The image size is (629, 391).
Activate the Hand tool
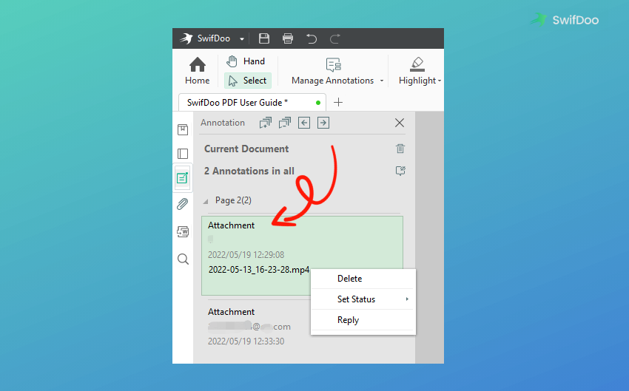pyautogui.click(x=246, y=61)
